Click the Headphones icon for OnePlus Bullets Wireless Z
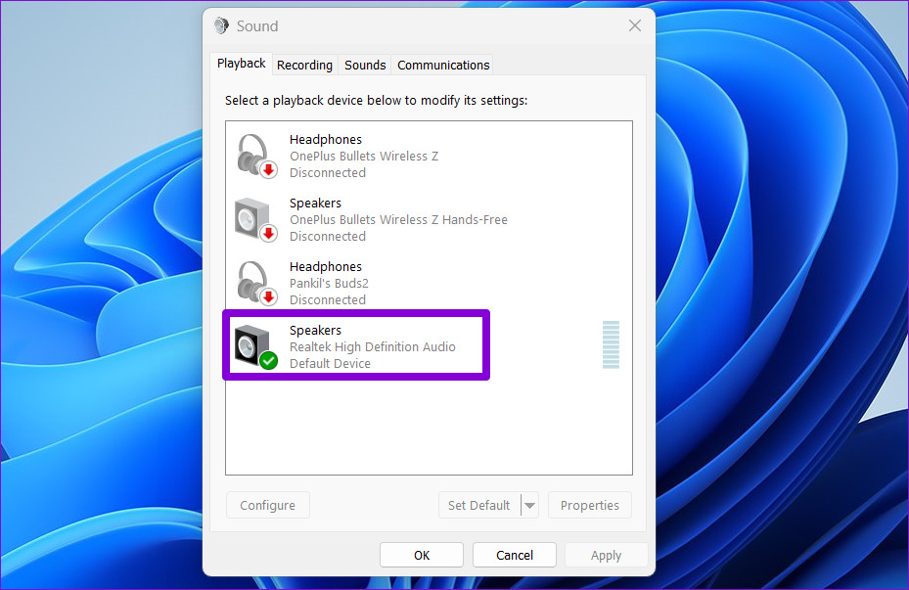The width and height of the screenshot is (909, 590). click(252, 152)
